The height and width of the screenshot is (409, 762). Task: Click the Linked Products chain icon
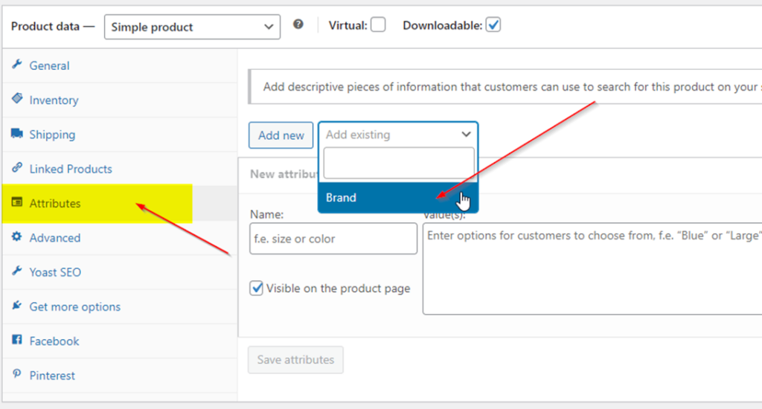pos(17,167)
